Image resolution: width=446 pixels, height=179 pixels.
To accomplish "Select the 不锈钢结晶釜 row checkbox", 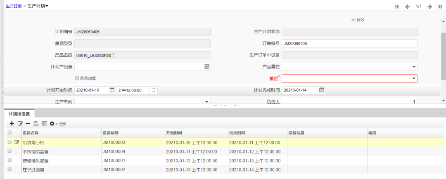I will pyautogui.click(x=9, y=151).
